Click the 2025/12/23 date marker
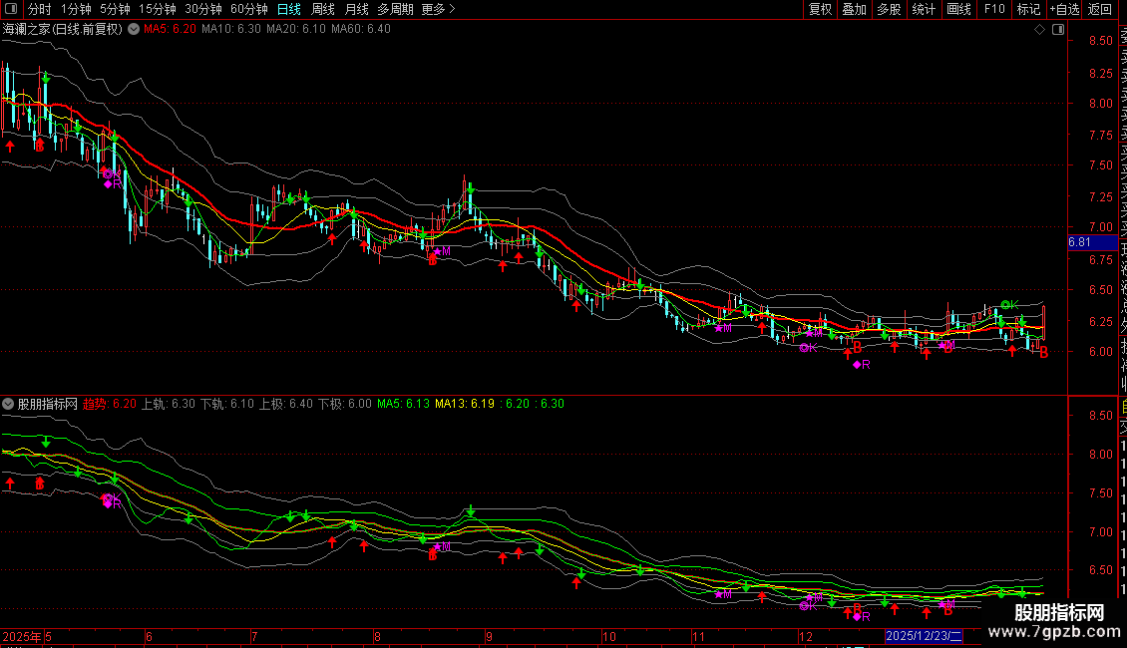This screenshot has height=648, width=1127. pyautogui.click(x=924, y=635)
